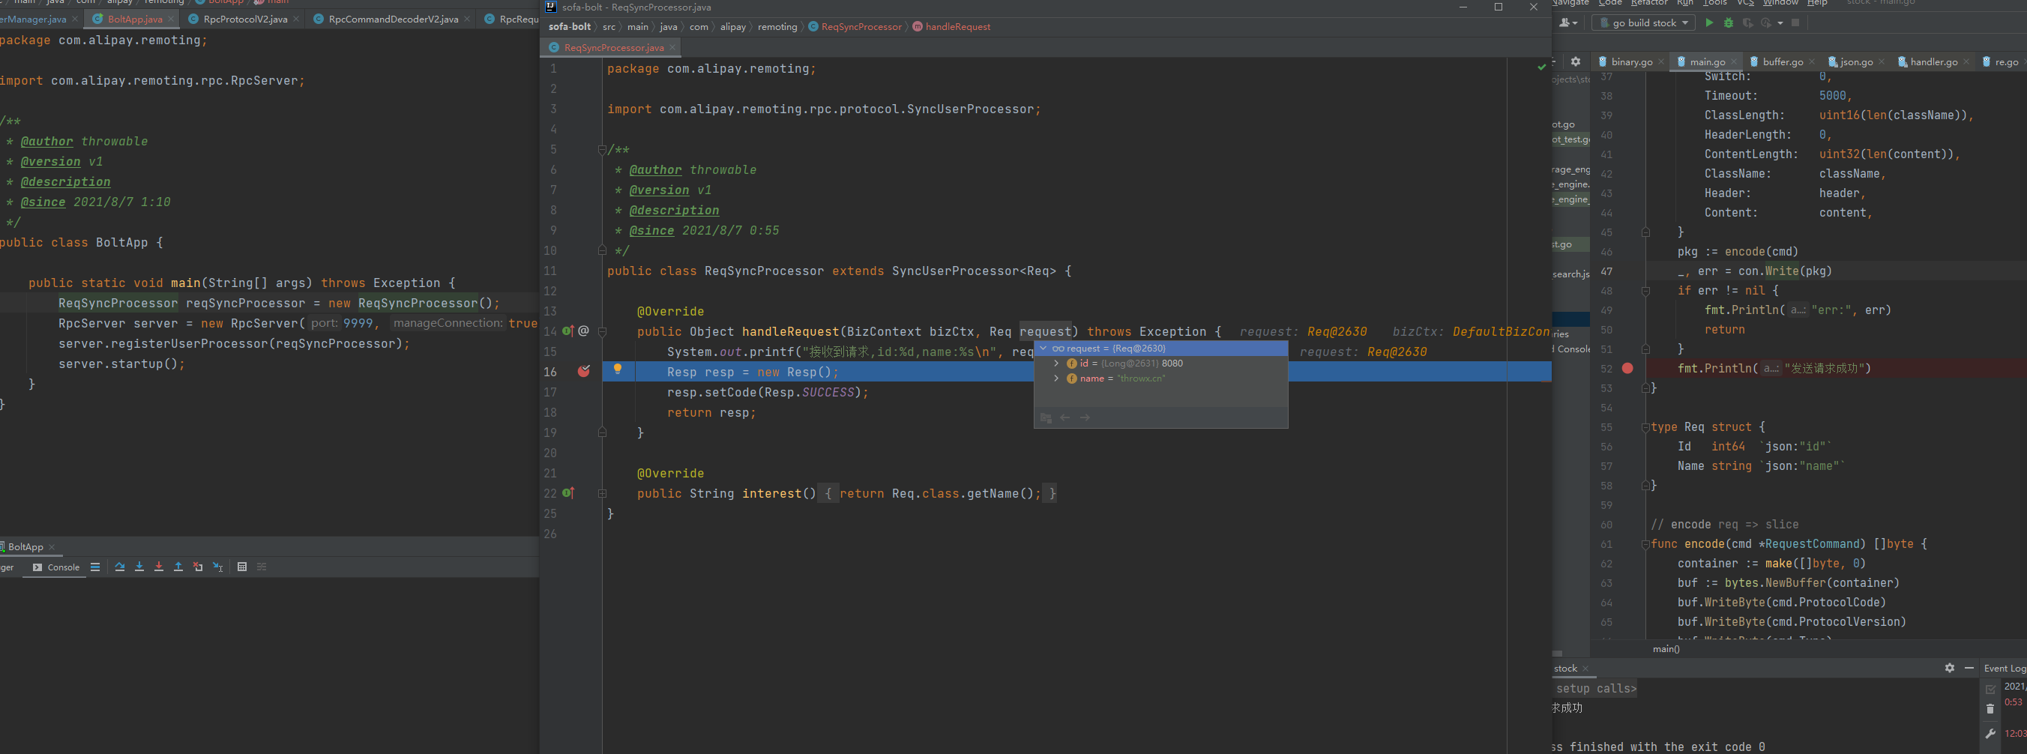Click the debugger threads layout icon beside Console
2027x754 pixels.
(94, 567)
